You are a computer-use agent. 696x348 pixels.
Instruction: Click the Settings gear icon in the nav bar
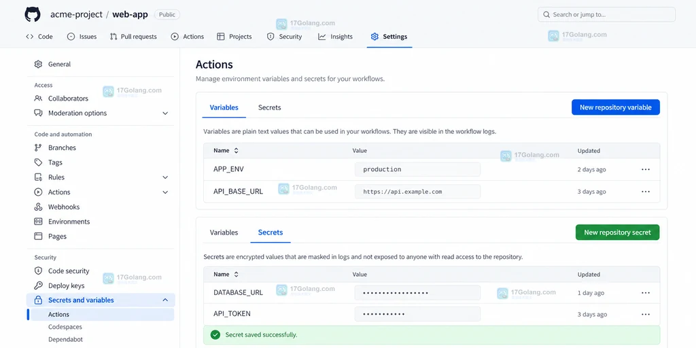tap(375, 37)
